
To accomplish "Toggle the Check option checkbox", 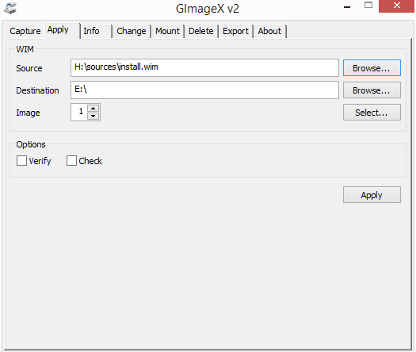I will click(71, 161).
